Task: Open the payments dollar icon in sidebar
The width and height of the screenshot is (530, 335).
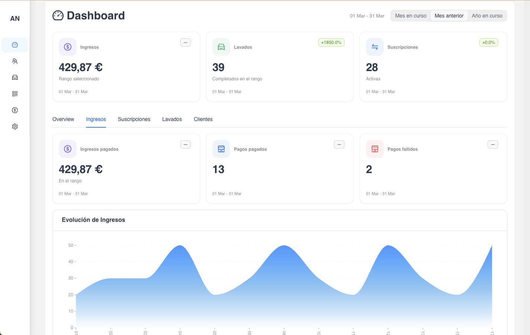Action: (x=15, y=110)
